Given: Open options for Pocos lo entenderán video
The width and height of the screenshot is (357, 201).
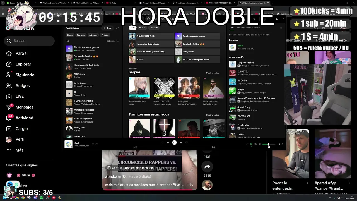Looking at the screenshot, I should [307, 183].
